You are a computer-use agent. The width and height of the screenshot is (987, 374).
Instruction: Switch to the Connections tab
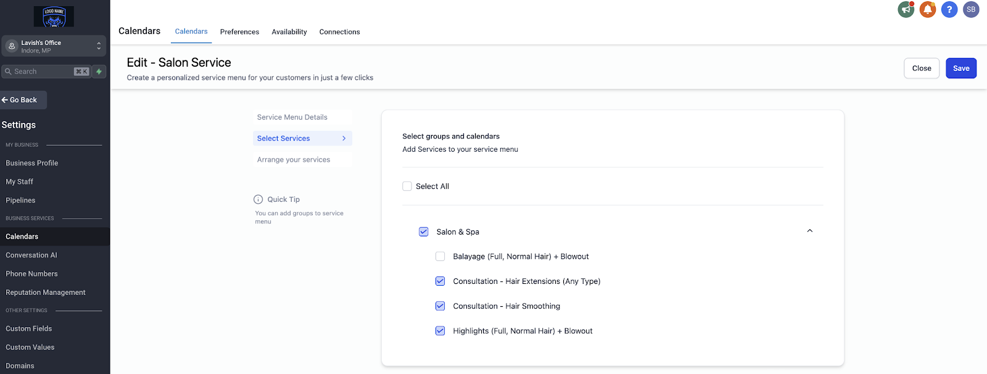pyautogui.click(x=339, y=32)
